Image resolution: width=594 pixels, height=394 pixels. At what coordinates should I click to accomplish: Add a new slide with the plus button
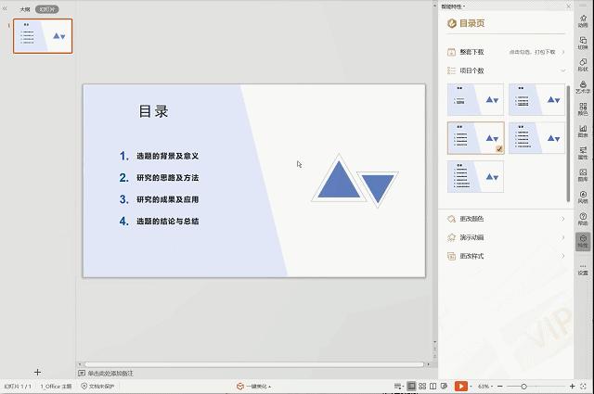[x=37, y=372]
